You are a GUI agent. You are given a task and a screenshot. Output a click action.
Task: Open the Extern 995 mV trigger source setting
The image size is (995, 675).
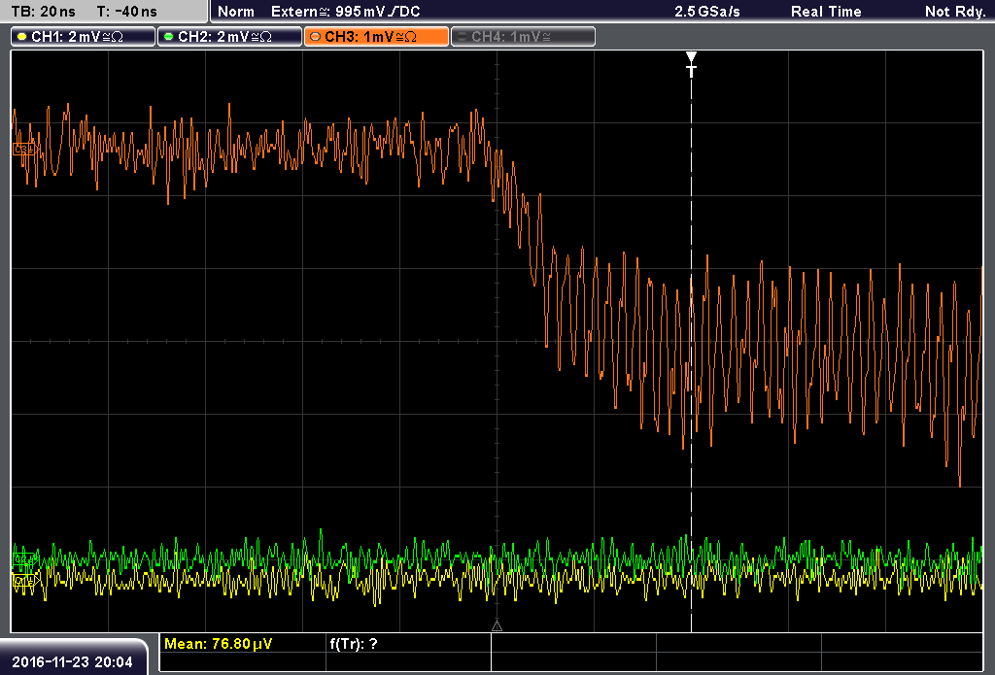[345, 12]
